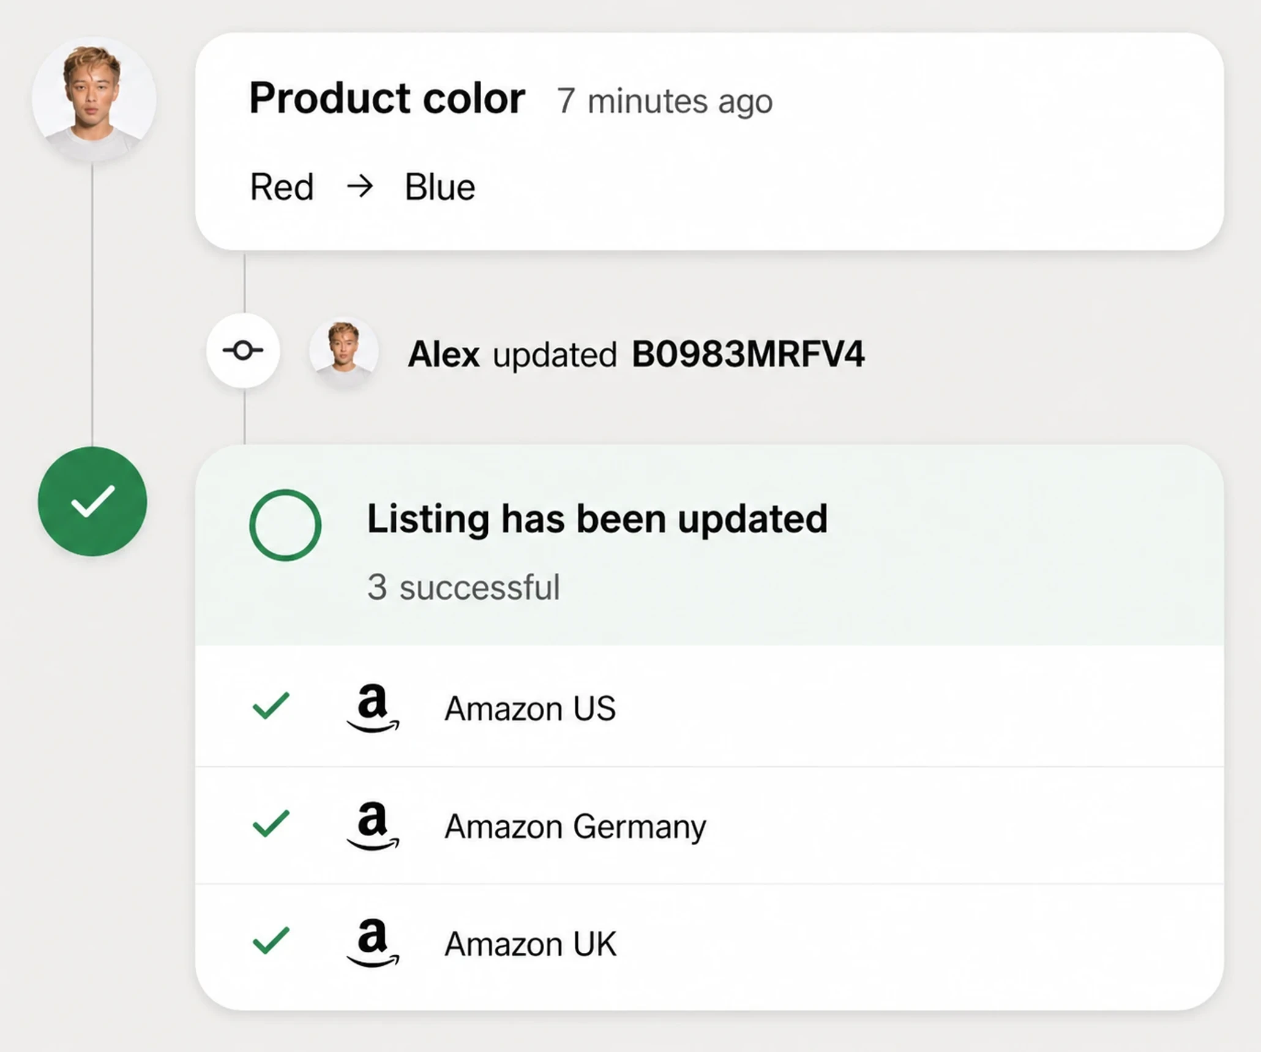Click the green circle with the white checkmark
The image size is (1261, 1052).
coord(92,501)
